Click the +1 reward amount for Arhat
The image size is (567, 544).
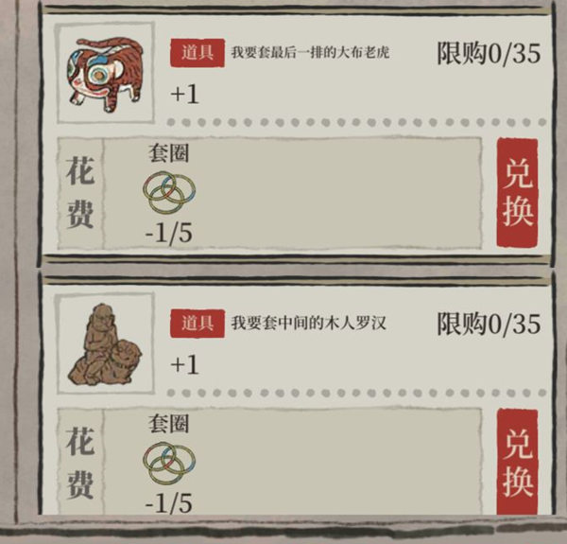(184, 364)
